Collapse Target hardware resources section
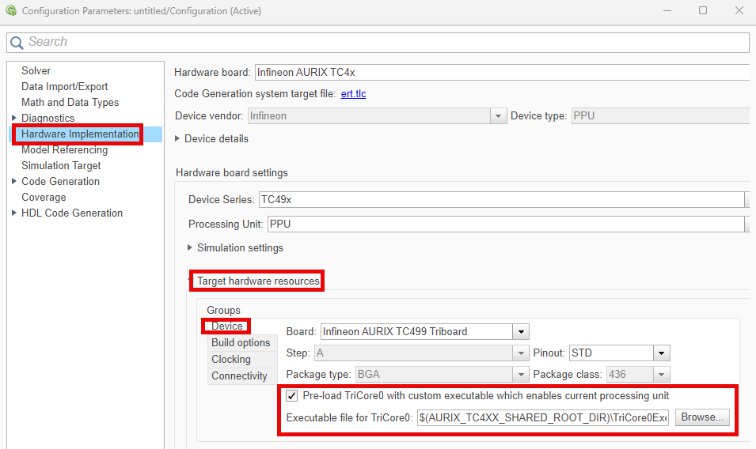The image size is (756, 449). click(x=190, y=281)
